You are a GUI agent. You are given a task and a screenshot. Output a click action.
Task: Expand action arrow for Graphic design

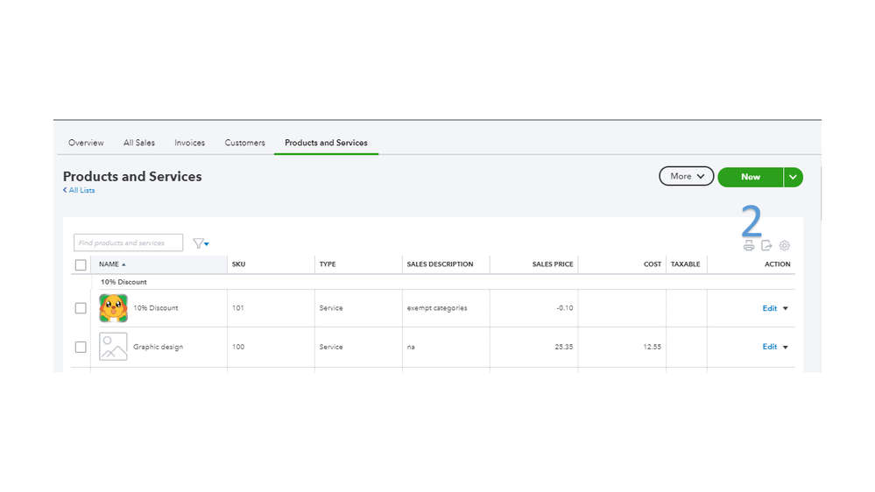pyautogui.click(x=786, y=347)
